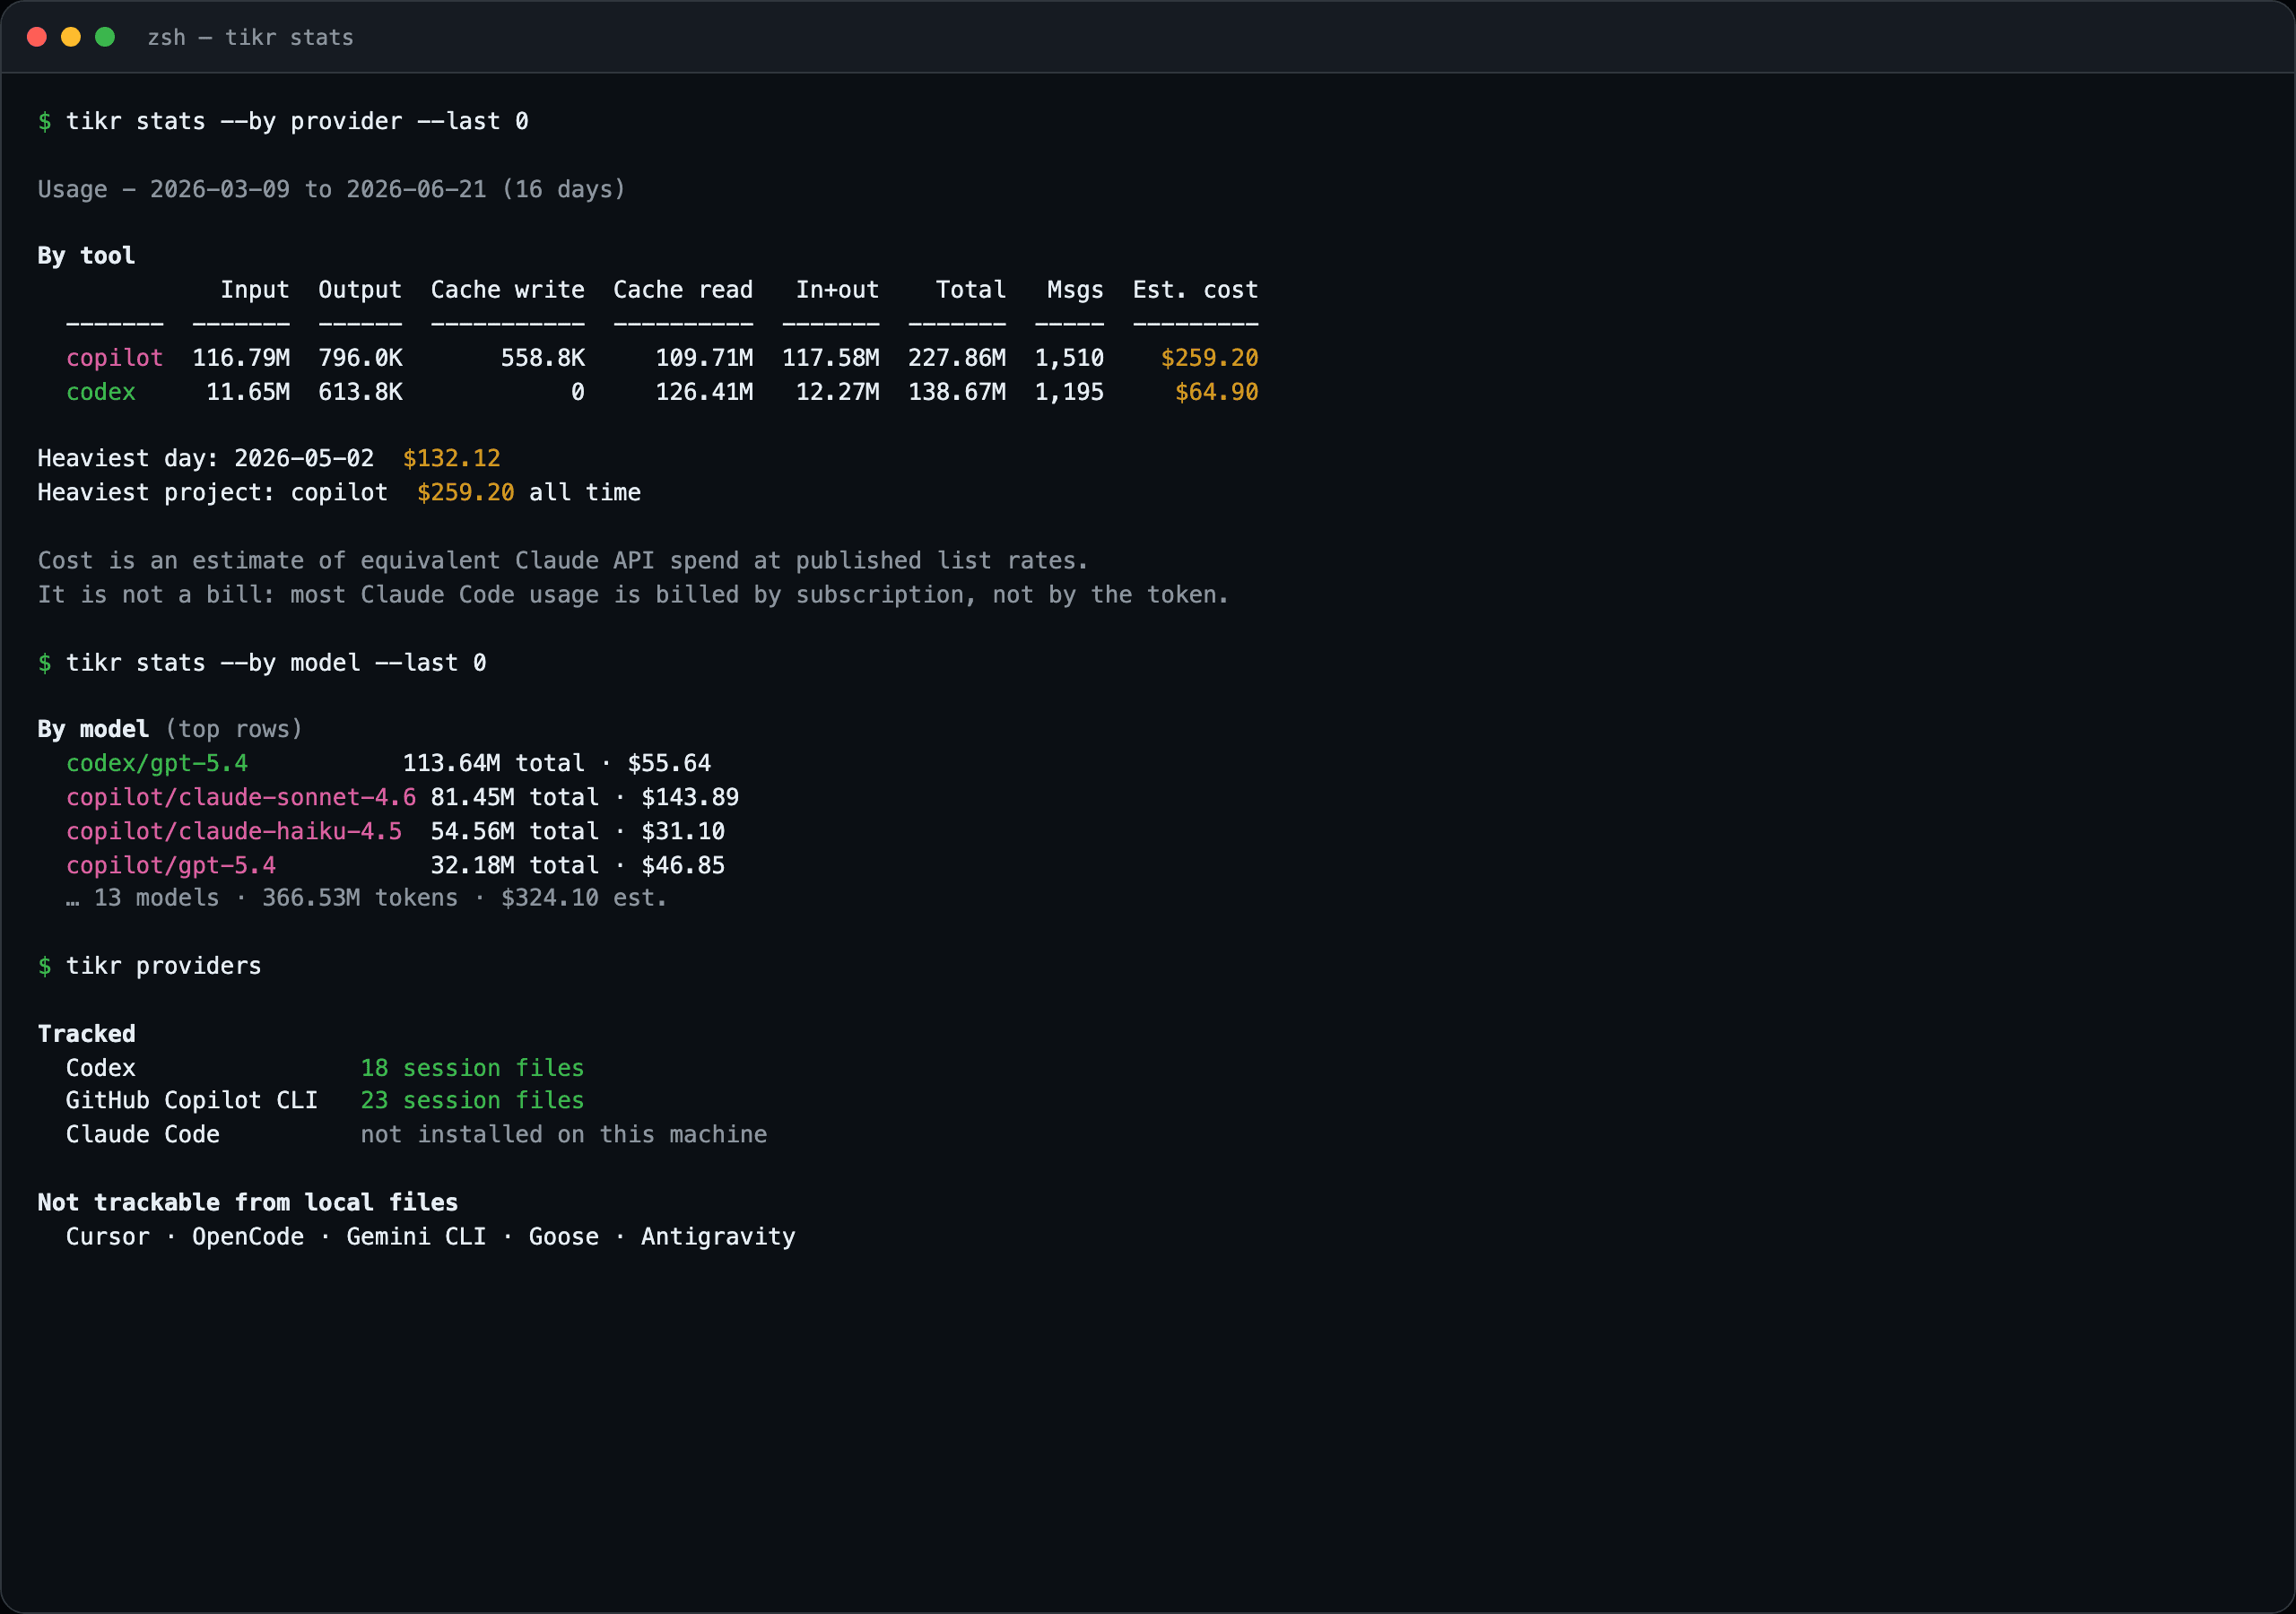Click the 'GitHub Copilot CLI' provider name
The width and height of the screenshot is (2296, 1614).
coord(192,1101)
